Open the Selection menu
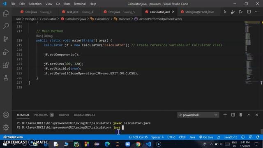 pyautogui.click(x=35, y=4)
